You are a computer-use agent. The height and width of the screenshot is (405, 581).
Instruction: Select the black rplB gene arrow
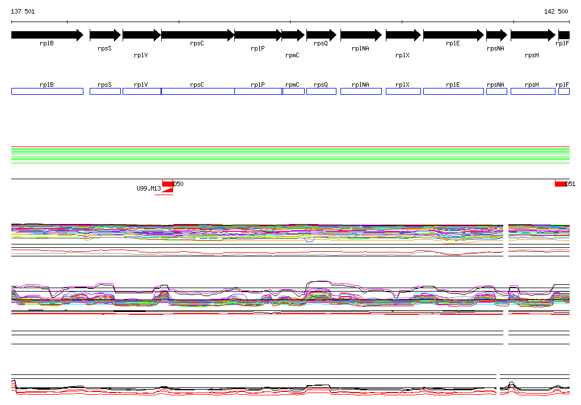click(x=48, y=35)
